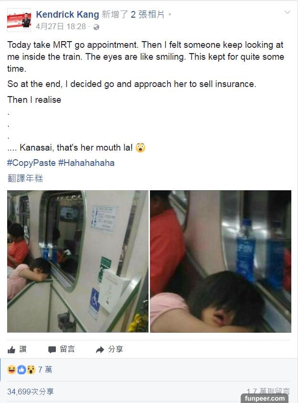
Task: Click the public globe privacy icon
Action: coord(96,27)
